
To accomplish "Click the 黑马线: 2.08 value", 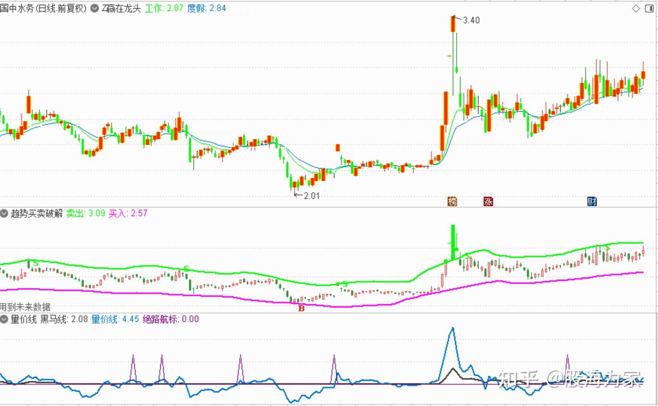I will [64, 319].
